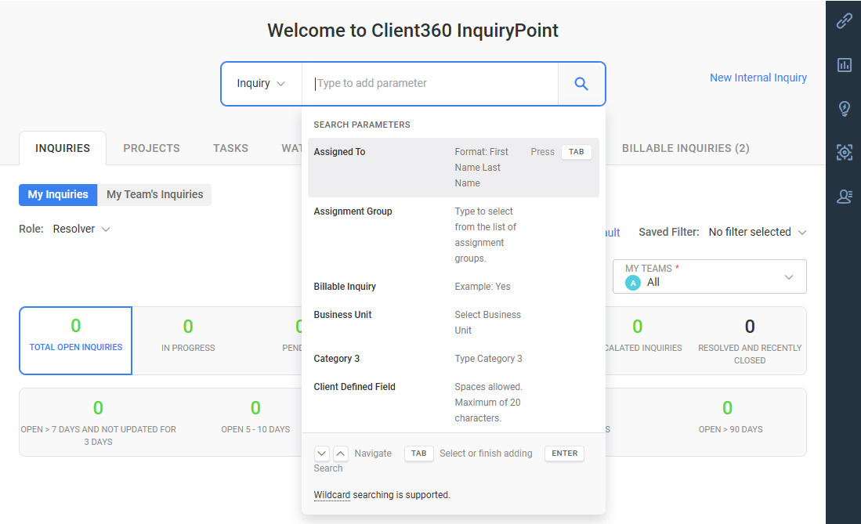This screenshot has width=861, height=524.
Task: Click the magnifying glass search button
Action: tap(581, 84)
